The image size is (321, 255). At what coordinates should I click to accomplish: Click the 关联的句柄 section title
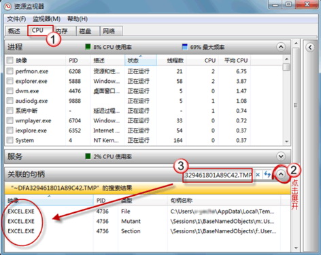click(26, 174)
